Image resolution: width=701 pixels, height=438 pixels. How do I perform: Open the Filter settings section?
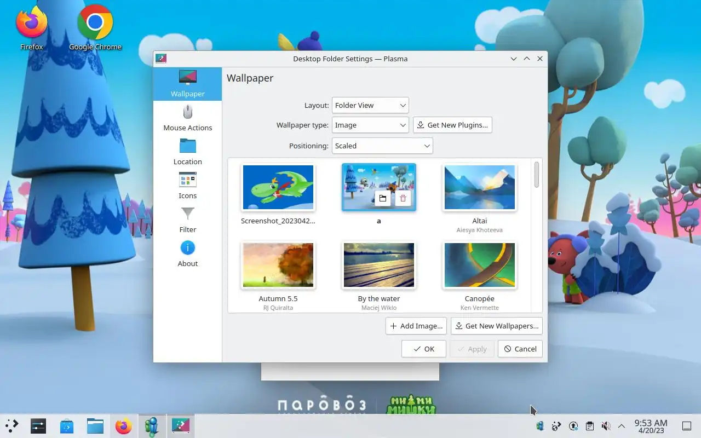coord(187,220)
